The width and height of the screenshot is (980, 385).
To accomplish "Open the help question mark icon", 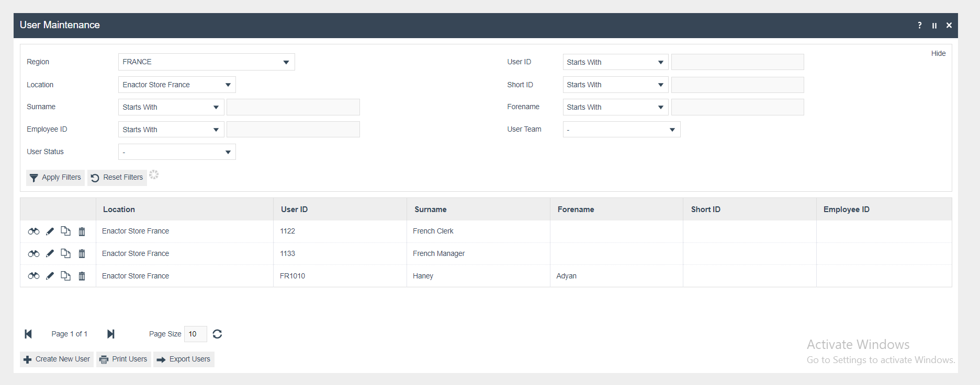I will coord(919,25).
